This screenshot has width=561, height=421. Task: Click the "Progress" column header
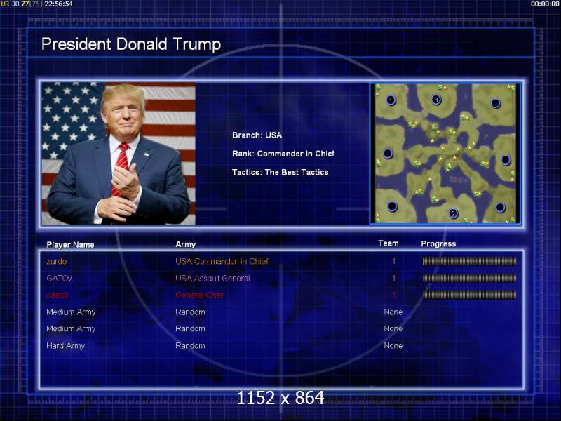pyautogui.click(x=438, y=243)
